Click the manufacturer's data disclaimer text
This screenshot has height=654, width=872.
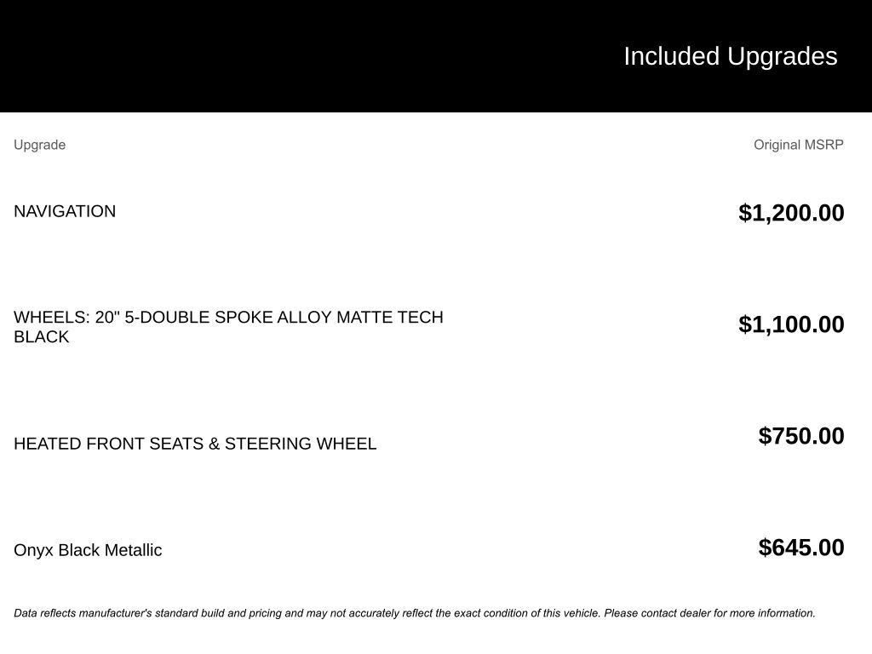(415, 613)
